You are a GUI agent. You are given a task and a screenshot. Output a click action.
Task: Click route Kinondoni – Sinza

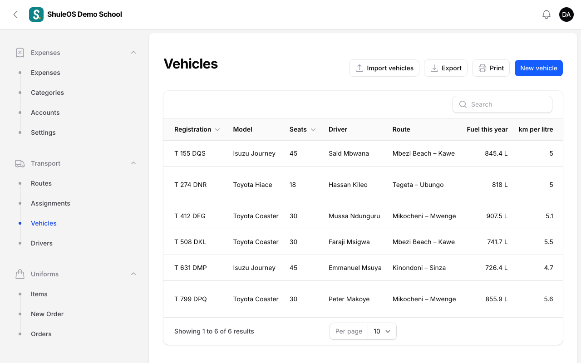coord(419,268)
